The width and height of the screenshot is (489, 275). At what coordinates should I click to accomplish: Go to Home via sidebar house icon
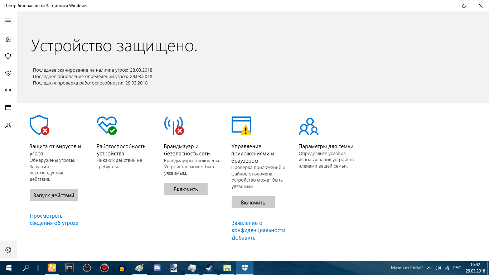click(x=8, y=39)
